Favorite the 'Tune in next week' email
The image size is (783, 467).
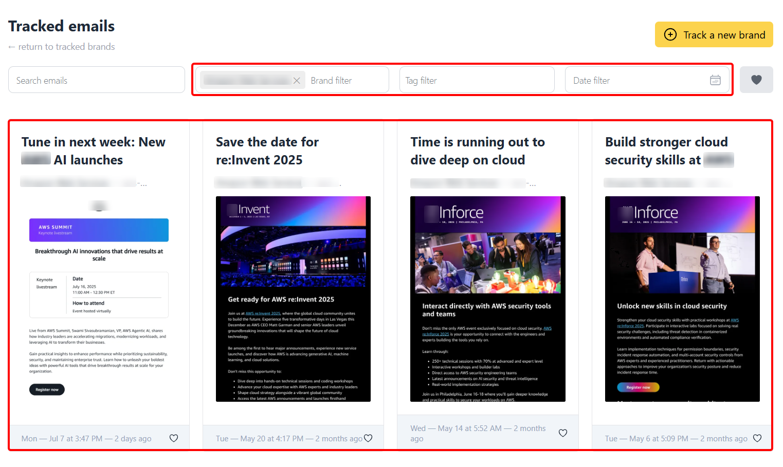pos(174,438)
